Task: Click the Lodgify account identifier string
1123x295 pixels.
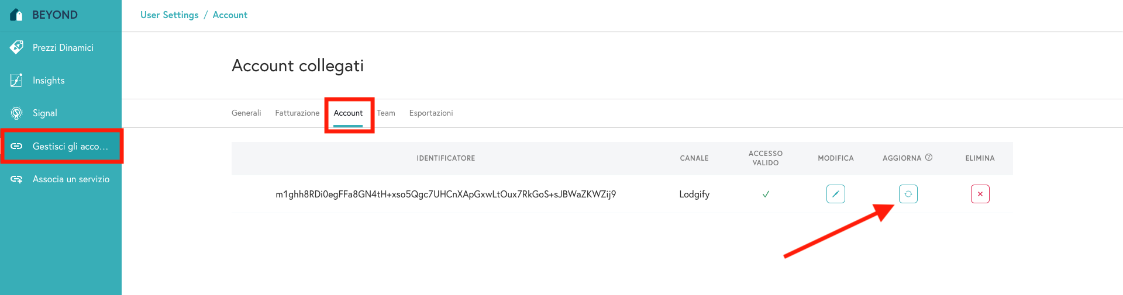Action: (x=446, y=194)
